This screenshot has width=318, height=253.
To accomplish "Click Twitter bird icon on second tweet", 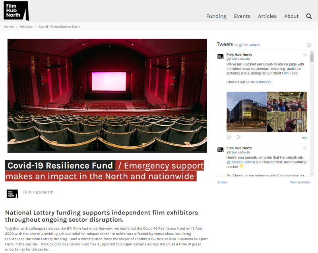I will pyautogui.click(x=305, y=148).
